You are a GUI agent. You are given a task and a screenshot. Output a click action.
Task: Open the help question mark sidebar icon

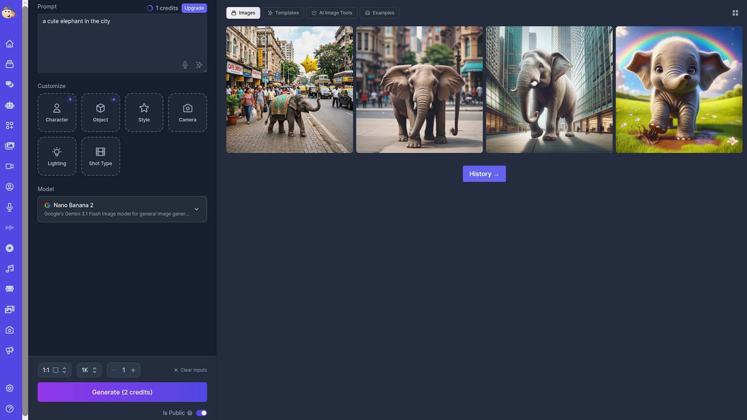[10, 408]
